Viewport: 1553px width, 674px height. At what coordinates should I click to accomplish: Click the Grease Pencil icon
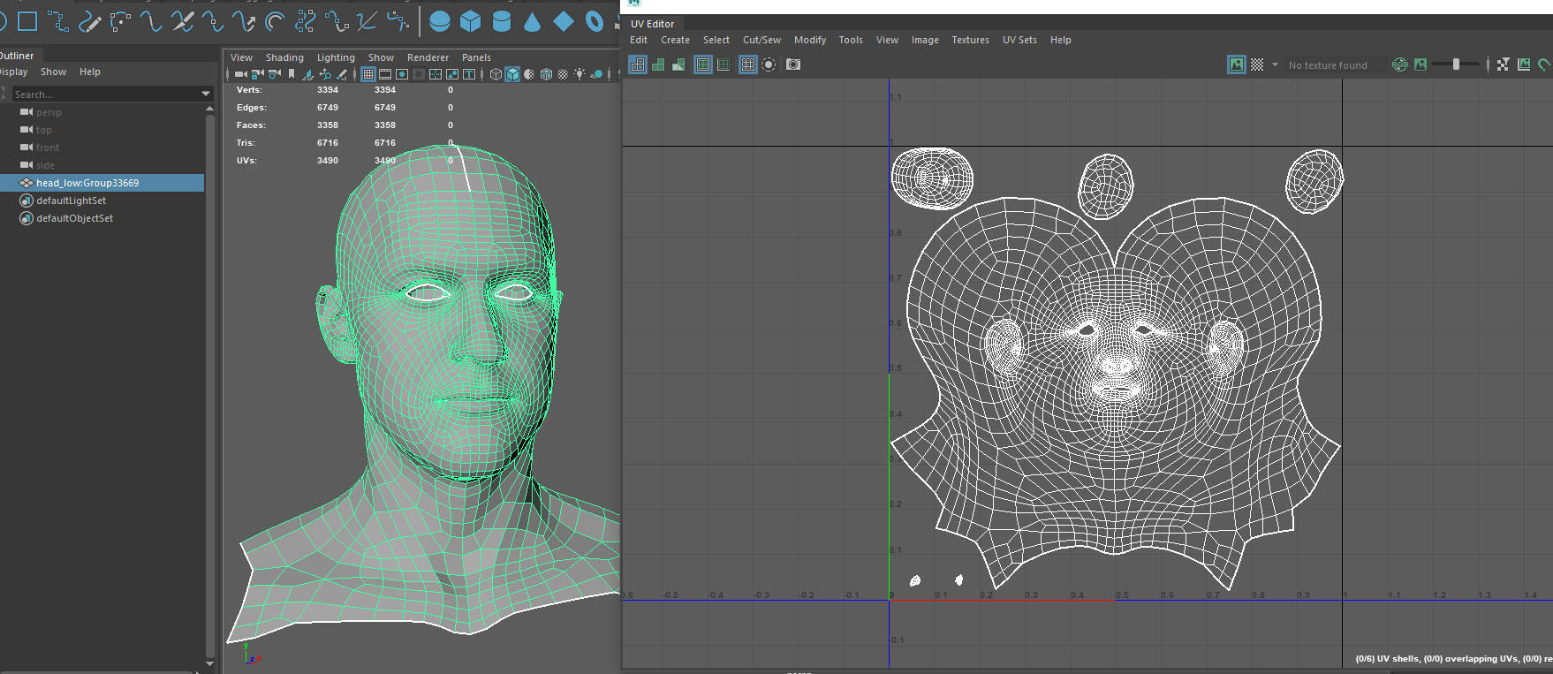coord(341,74)
